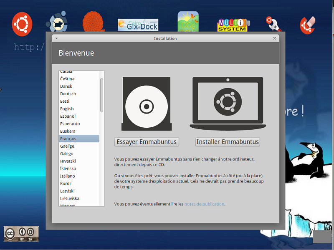Click the green OOo4Kids icon

[188, 22]
